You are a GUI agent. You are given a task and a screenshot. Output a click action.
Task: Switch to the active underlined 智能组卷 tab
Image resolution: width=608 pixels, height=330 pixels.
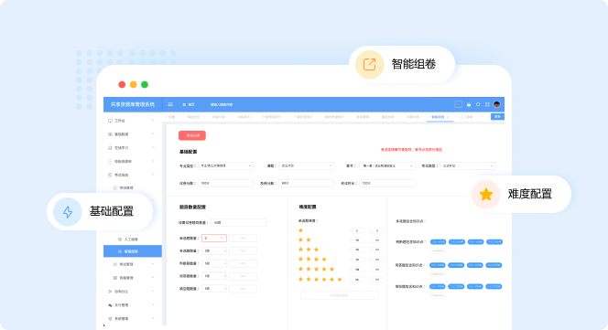(x=440, y=117)
